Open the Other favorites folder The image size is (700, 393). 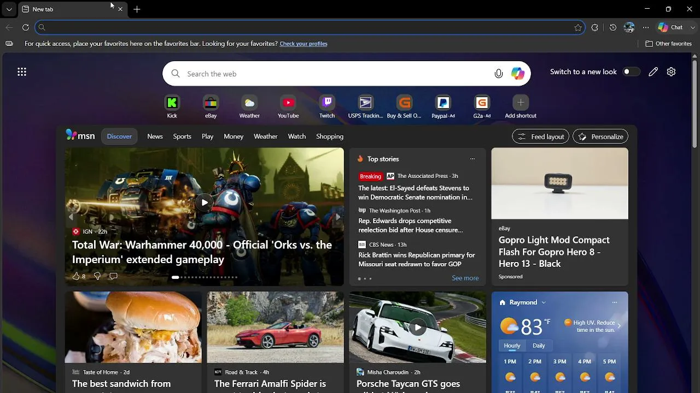pos(669,44)
